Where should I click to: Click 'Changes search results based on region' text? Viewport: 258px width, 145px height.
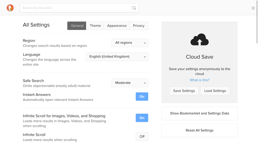pyautogui.click(x=55, y=46)
